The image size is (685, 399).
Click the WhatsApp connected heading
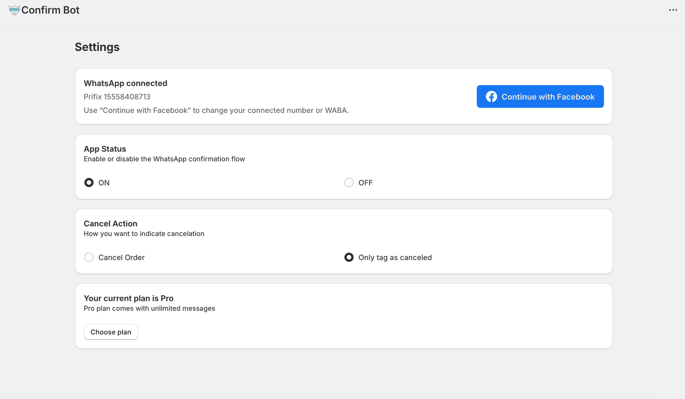(x=125, y=83)
